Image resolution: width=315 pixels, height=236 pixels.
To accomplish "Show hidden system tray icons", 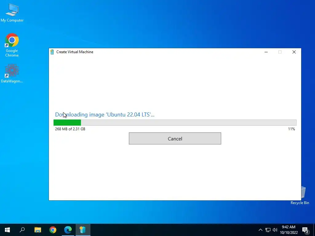I will (x=260, y=230).
